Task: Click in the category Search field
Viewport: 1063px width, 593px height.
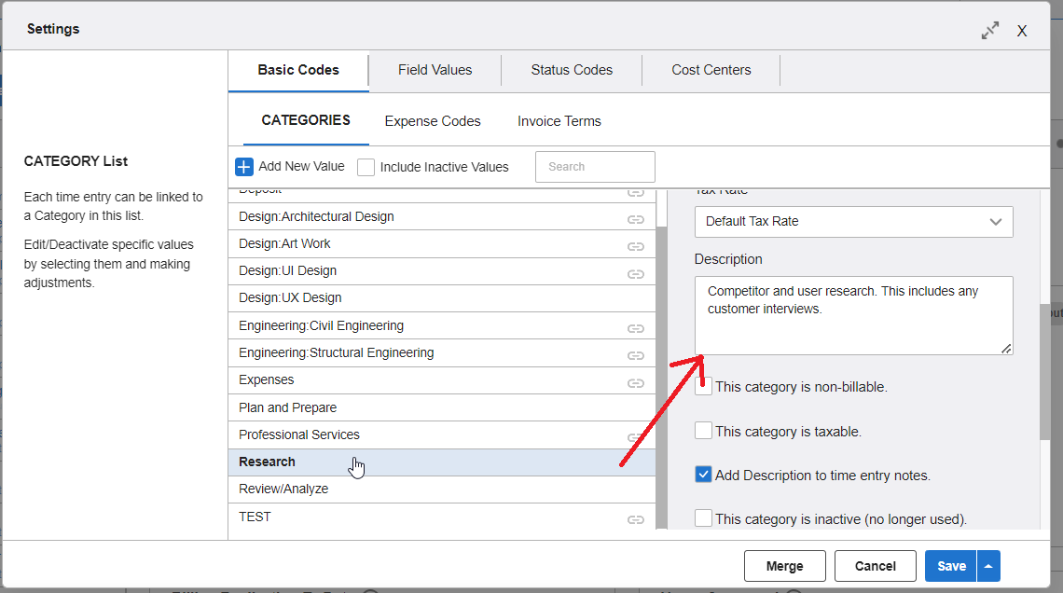Action: click(595, 167)
